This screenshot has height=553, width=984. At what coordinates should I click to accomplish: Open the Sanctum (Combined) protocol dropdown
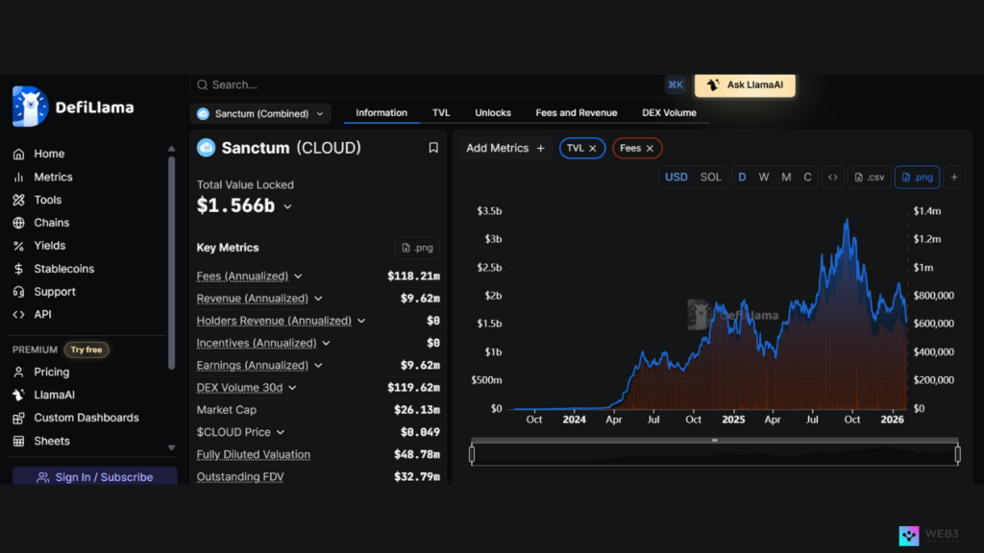tap(260, 113)
